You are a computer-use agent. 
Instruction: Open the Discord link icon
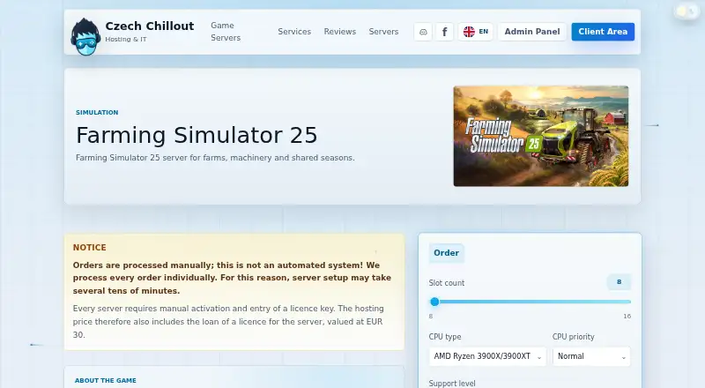423,32
